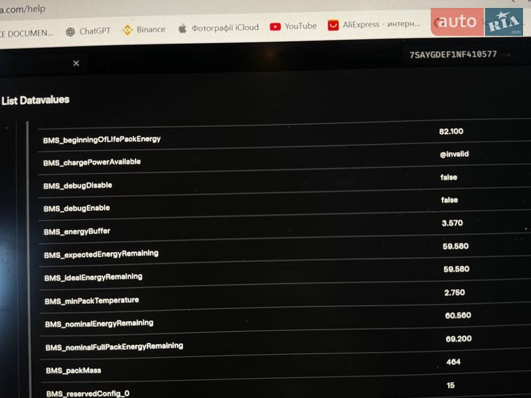Select the BMS_debugEnable row
The image size is (531, 398).
[285, 206]
